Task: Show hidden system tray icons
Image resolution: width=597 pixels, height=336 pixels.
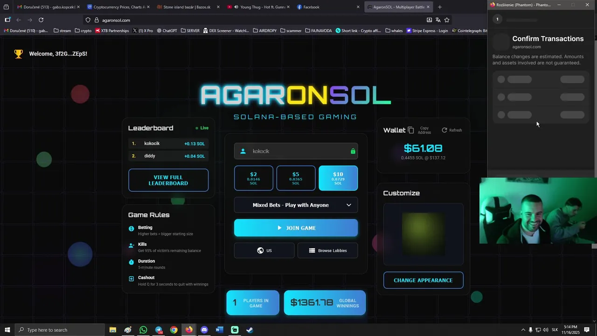Action: click(x=523, y=330)
